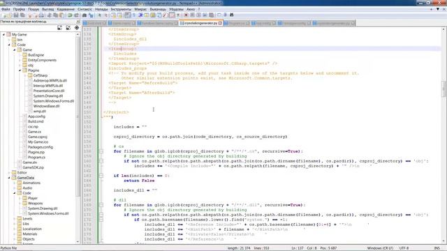The image size is (447, 251).
Task: Open the Праўка menu
Action: [x=19, y=9]
